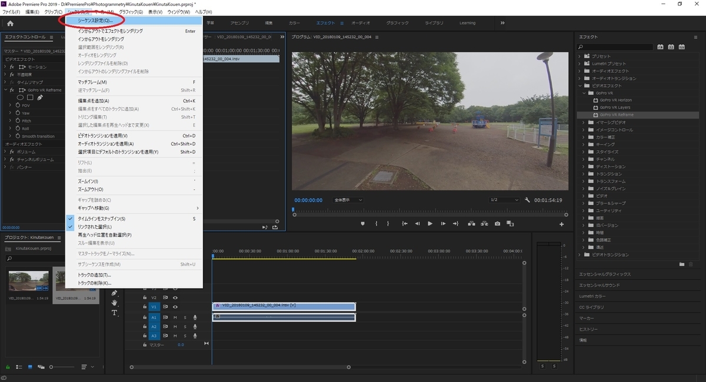Select ellipse mask tool under GoPro VR Reframe

(x=20, y=98)
